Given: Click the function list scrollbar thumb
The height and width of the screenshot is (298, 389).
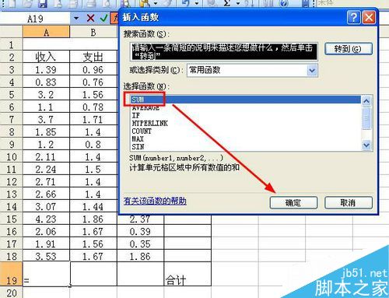Looking at the screenshot, I should point(366,118).
